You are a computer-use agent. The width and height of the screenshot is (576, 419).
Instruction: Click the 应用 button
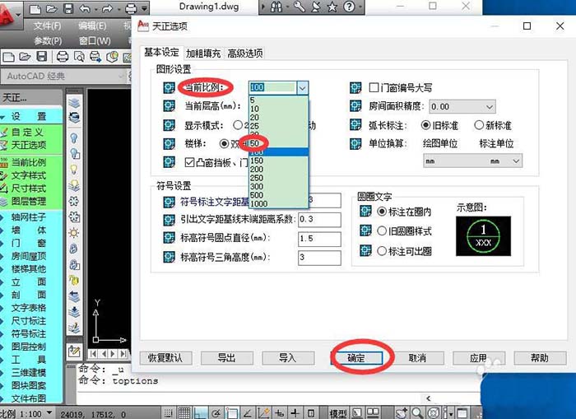coord(479,358)
